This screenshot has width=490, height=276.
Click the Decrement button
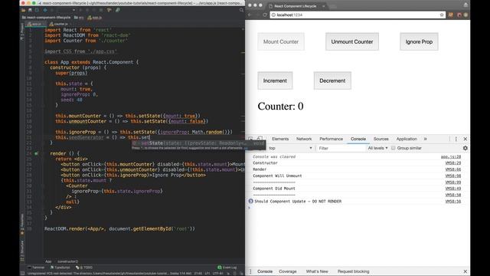[332, 80]
